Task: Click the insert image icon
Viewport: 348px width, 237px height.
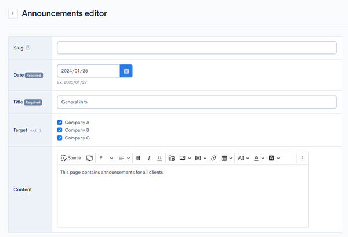Action: (x=183, y=158)
